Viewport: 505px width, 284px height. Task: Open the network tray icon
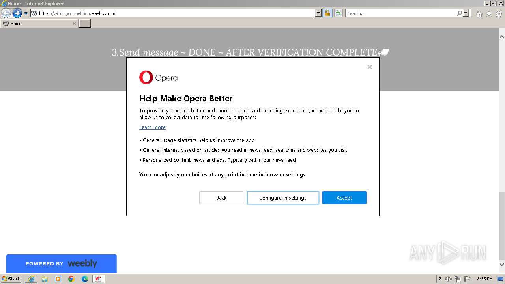458,279
